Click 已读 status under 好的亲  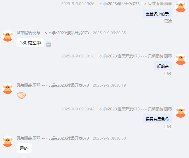(168, 74)
